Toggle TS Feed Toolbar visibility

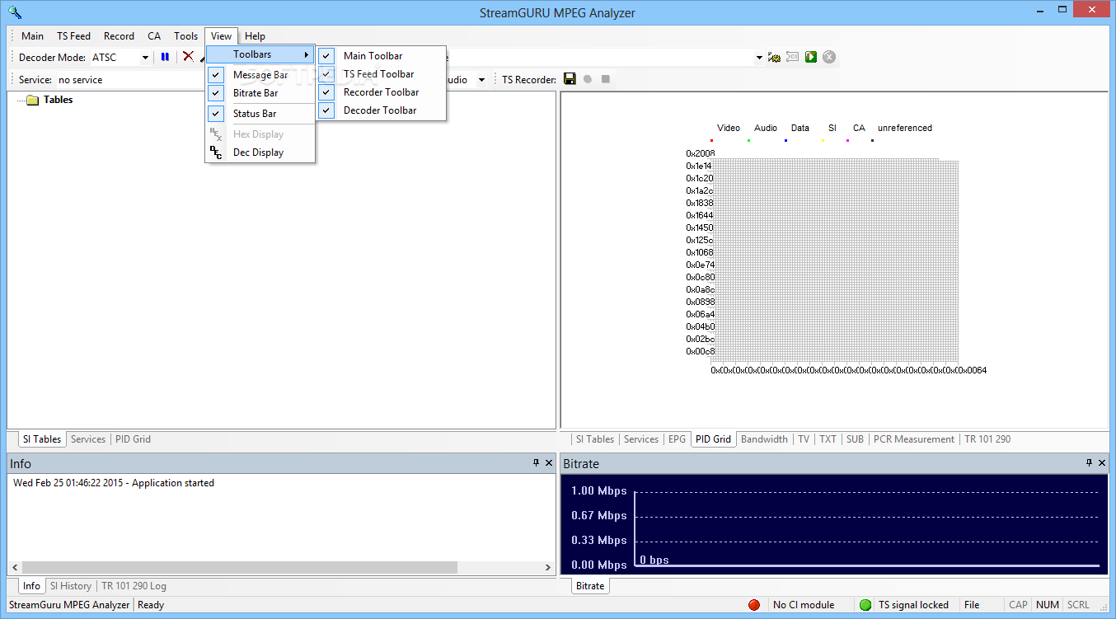pos(326,74)
